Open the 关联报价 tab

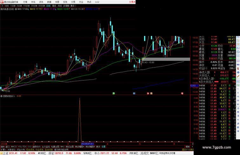[11, 150]
